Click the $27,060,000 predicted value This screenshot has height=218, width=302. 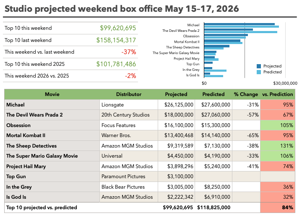click(x=216, y=115)
